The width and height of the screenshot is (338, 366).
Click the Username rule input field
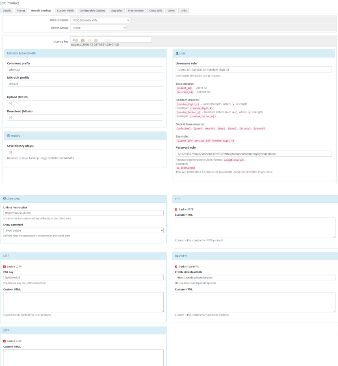click(253, 70)
